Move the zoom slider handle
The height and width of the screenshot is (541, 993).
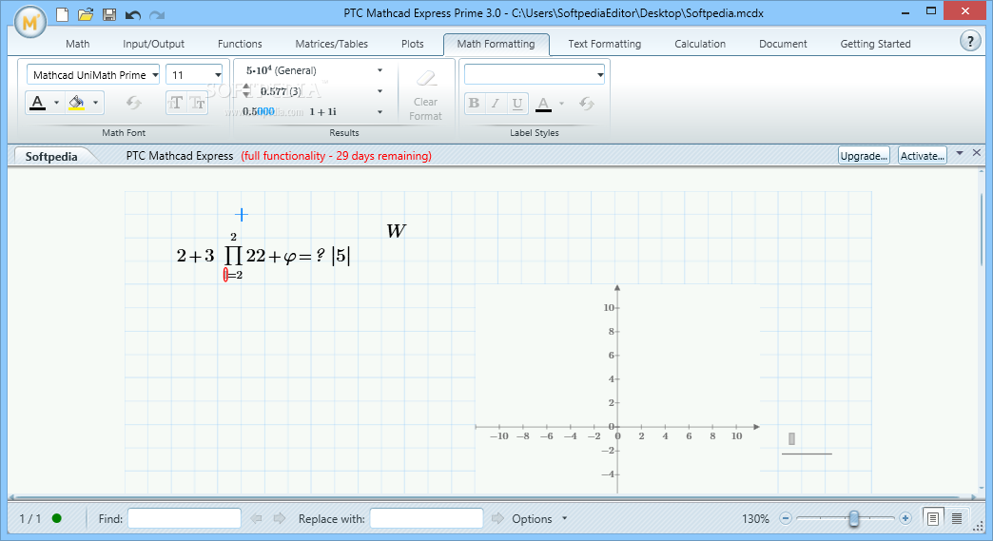tap(854, 518)
